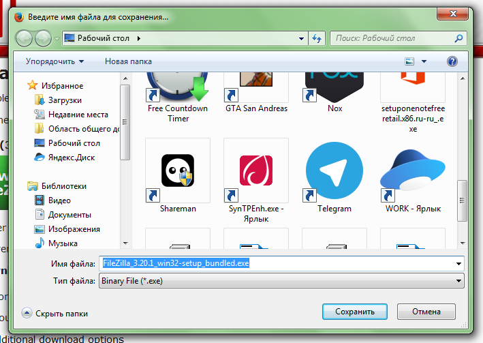Select Область общего доступа folder in sidebar
The width and height of the screenshot is (483, 343).
point(77,129)
